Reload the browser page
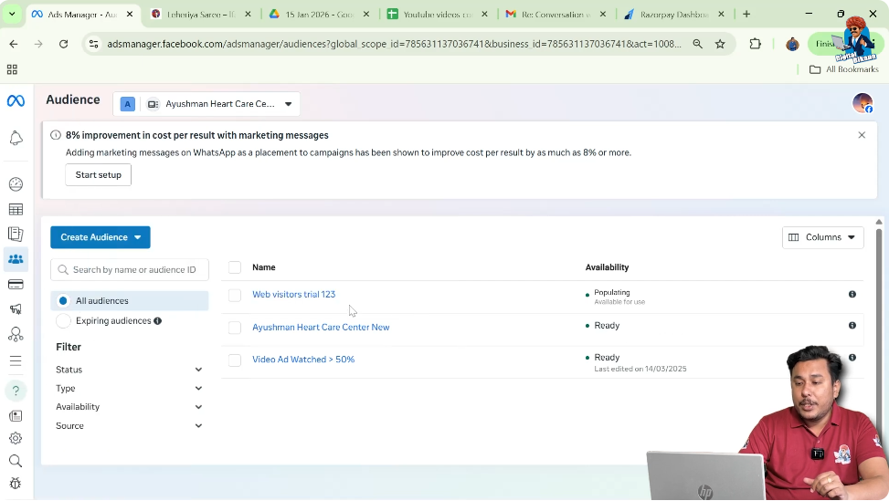Image resolution: width=889 pixels, height=501 pixels. (x=64, y=44)
